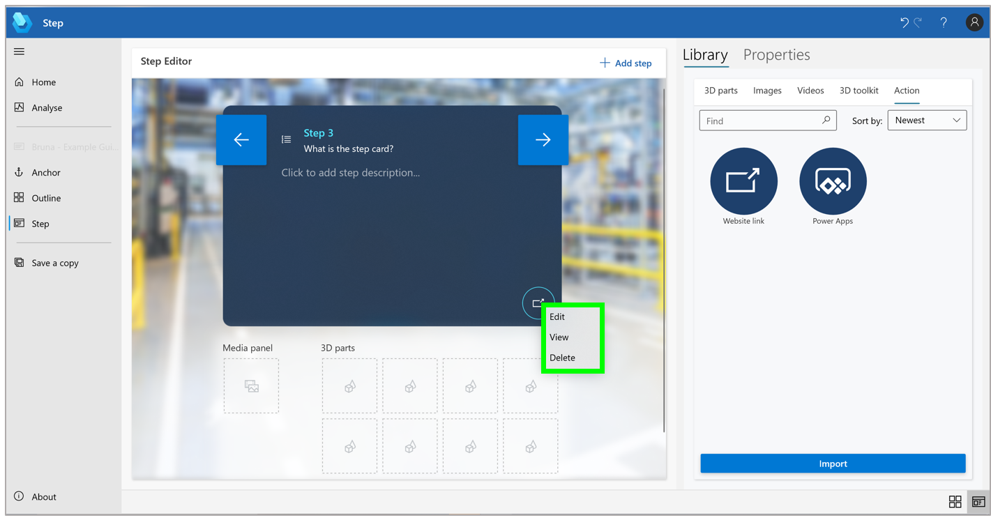The image size is (991, 520).
Task: Switch to the Videos library tab
Action: coord(810,90)
